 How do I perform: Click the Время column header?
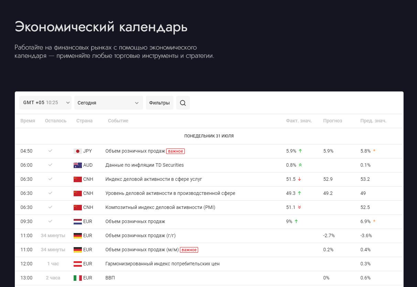coord(28,121)
